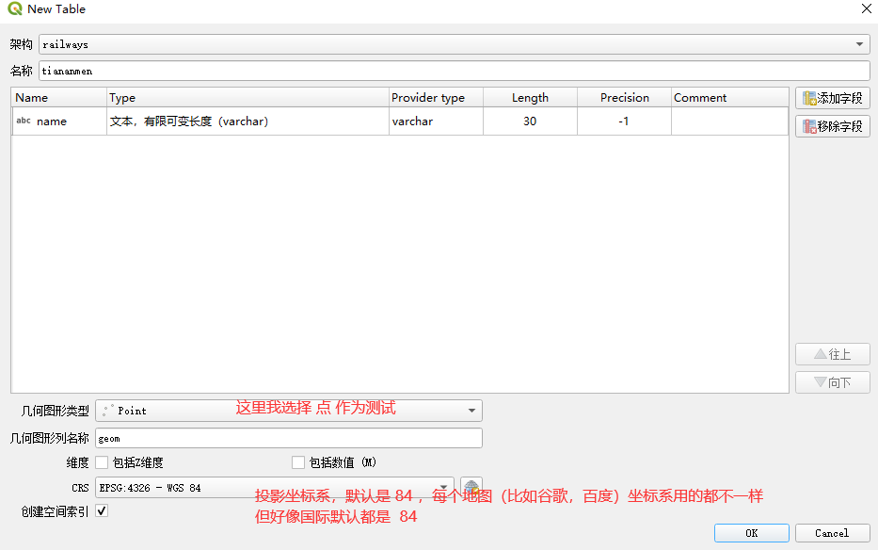The image size is (878, 550).
Task: Open the CRS dropdown showing EPSG:4326
Action: click(445, 487)
